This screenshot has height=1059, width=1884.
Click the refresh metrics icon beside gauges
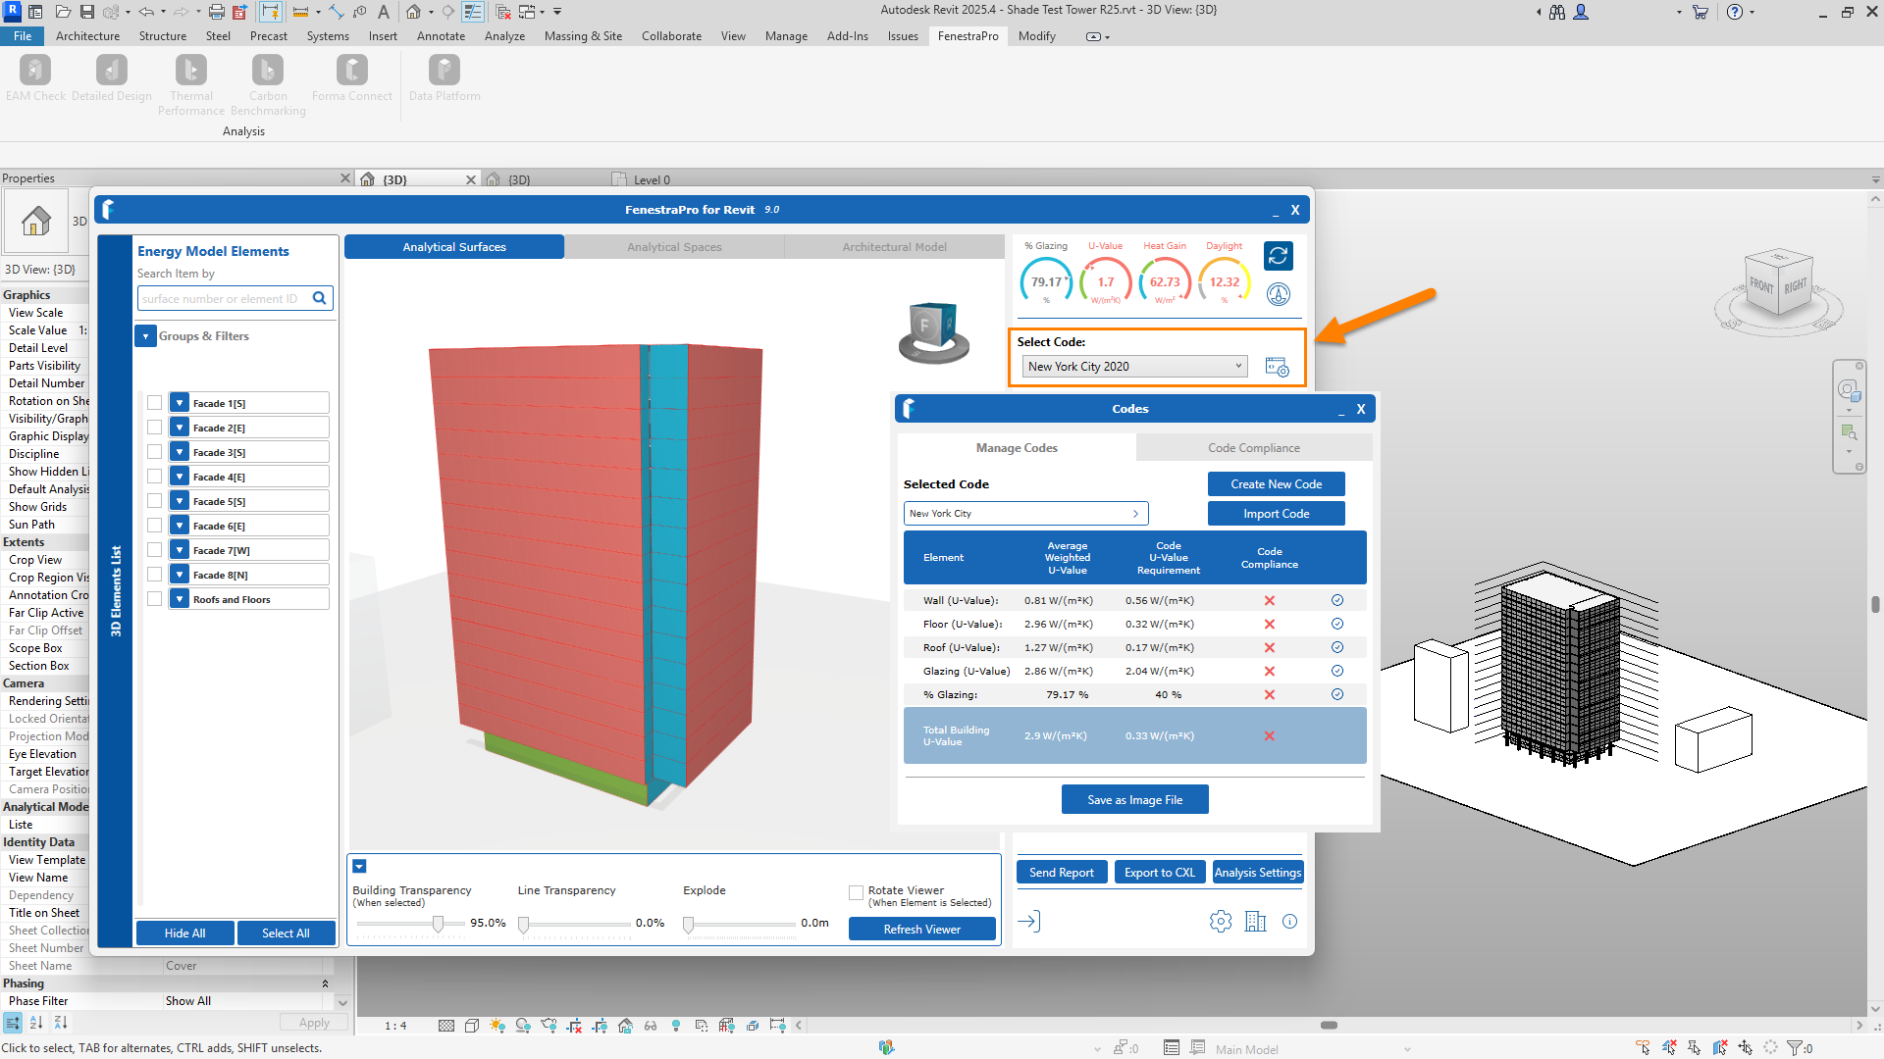tap(1278, 256)
